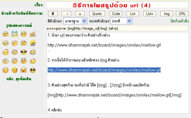Insert the laughing emoticon with red open mouth
Image resolution: width=191 pixels, height=118 pixels.
(23, 70)
